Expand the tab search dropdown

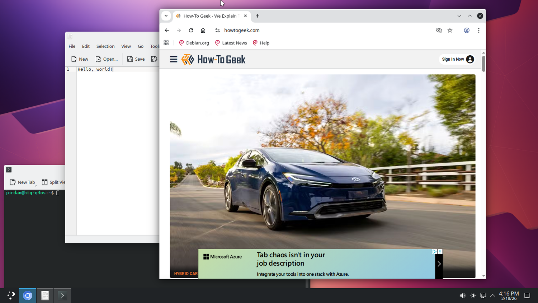click(x=166, y=16)
